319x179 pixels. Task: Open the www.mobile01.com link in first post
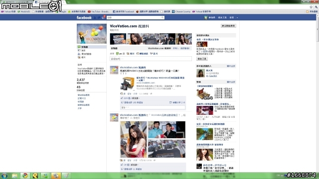click(x=146, y=83)
